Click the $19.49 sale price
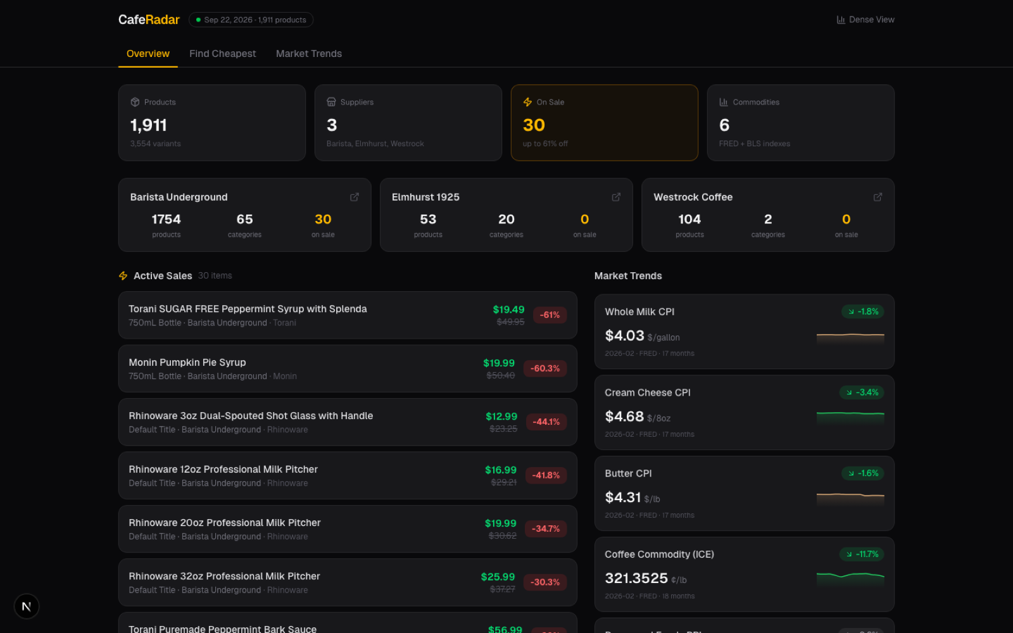 pyautogui.click(x=509, y=310)
